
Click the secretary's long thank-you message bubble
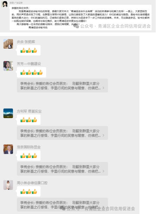pos(81,18)
